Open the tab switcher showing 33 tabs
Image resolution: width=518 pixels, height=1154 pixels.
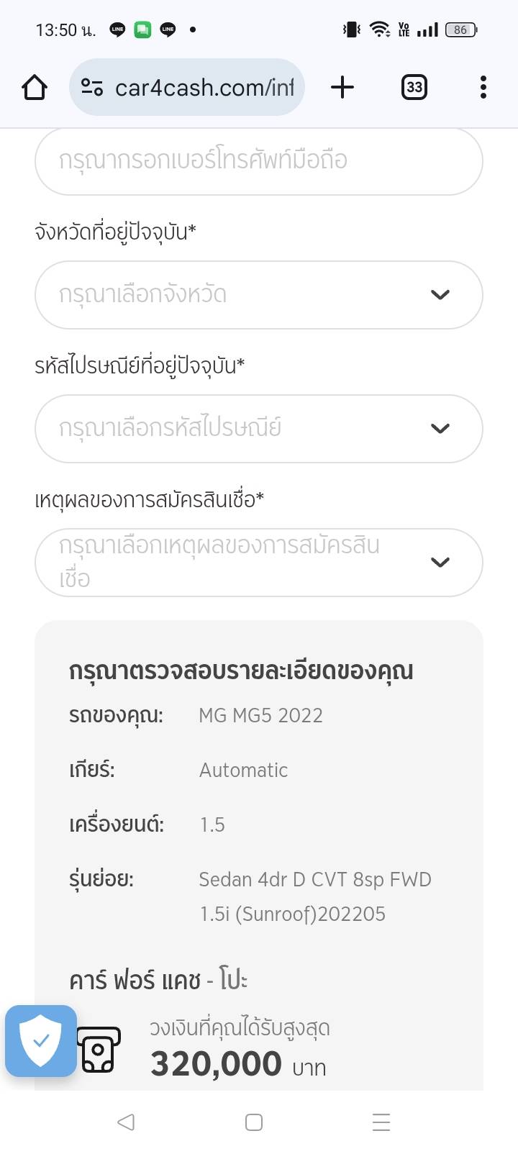(414, 88)
